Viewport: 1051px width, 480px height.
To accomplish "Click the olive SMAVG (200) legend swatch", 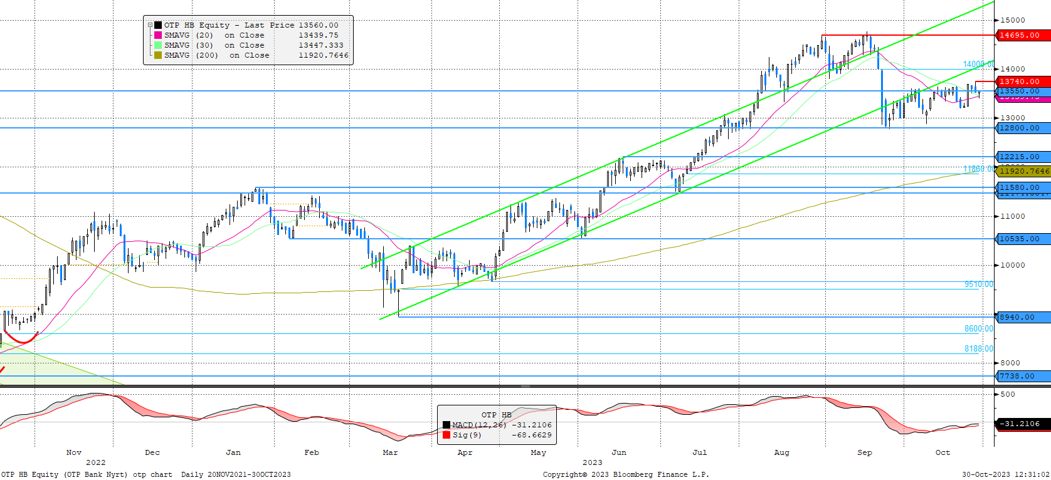I will (158, 55).
